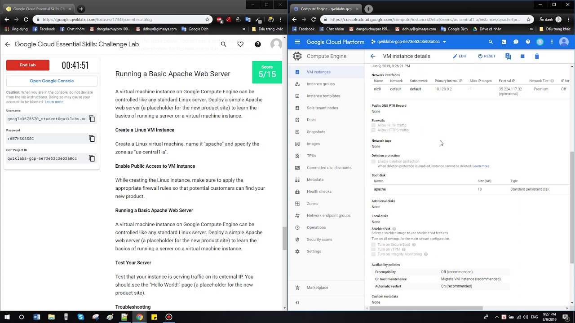Stop the VM instance with the square icon
Image resolution: width=575 pixels, height=323 pixels.
(x=522, y=56)
